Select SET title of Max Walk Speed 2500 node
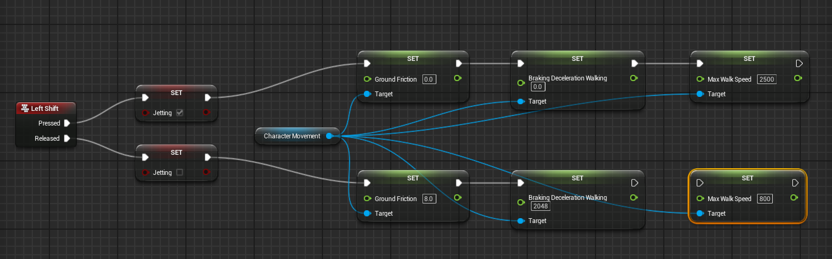The height and width of the screenshot is (259, 832). [x=749, y=59]
